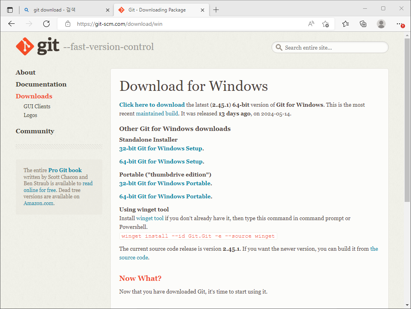
Task: Go to the Downloads section
Action: click(34, 96)
